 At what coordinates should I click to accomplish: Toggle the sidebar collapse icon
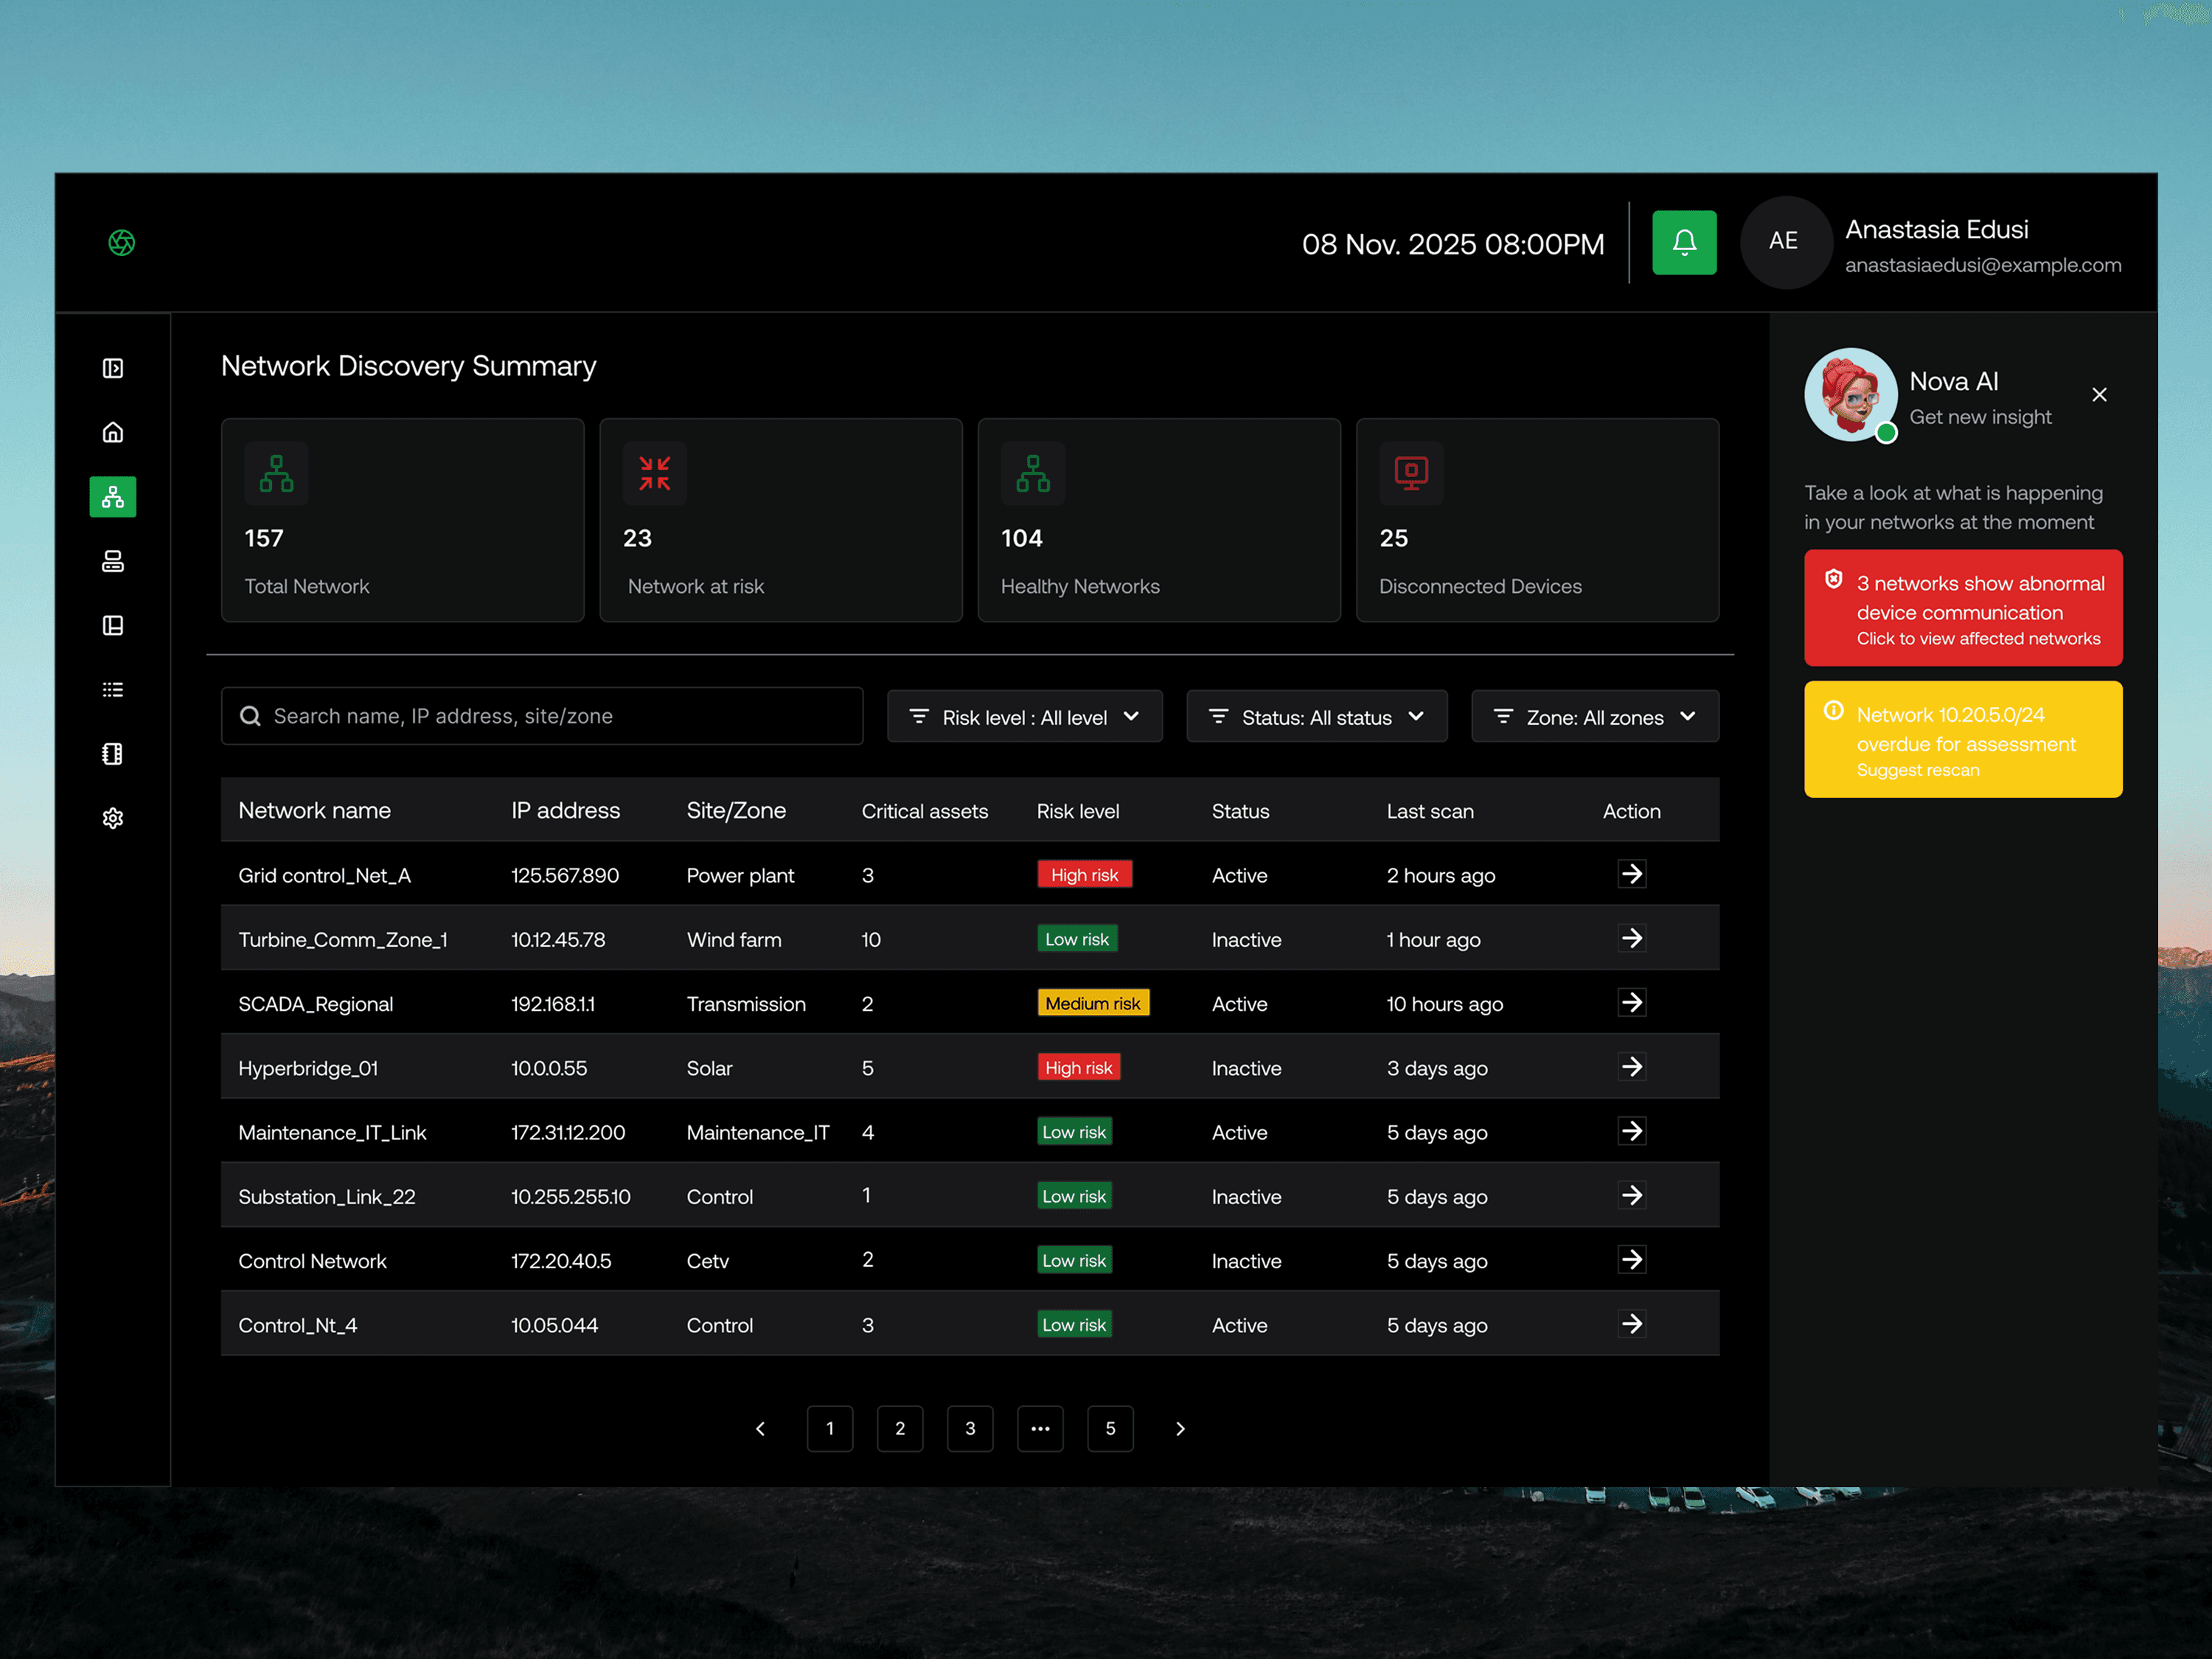[x=113, y=368]
